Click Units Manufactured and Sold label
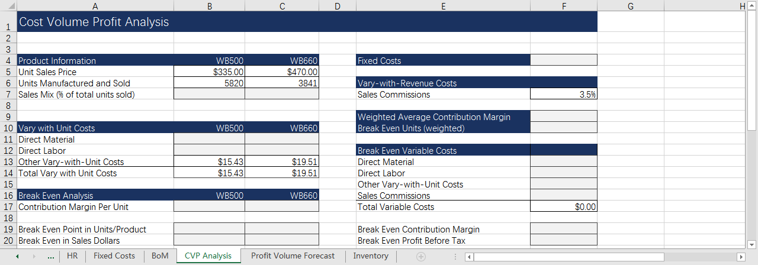 (x=75, y=83)
